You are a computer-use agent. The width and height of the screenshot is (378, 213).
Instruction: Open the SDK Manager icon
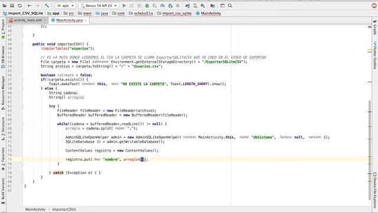pos(203,5)
